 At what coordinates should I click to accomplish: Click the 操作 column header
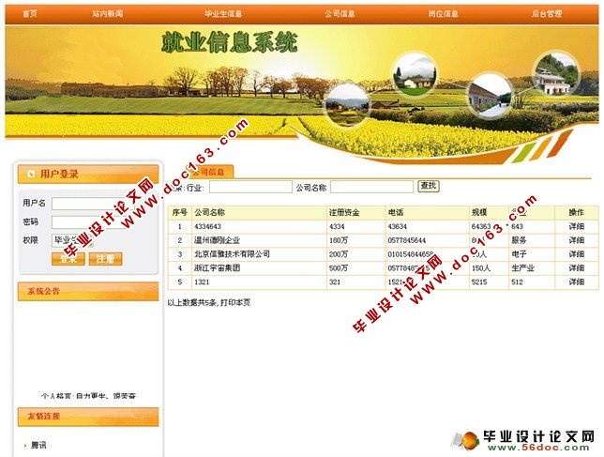(x=576, y=212)
